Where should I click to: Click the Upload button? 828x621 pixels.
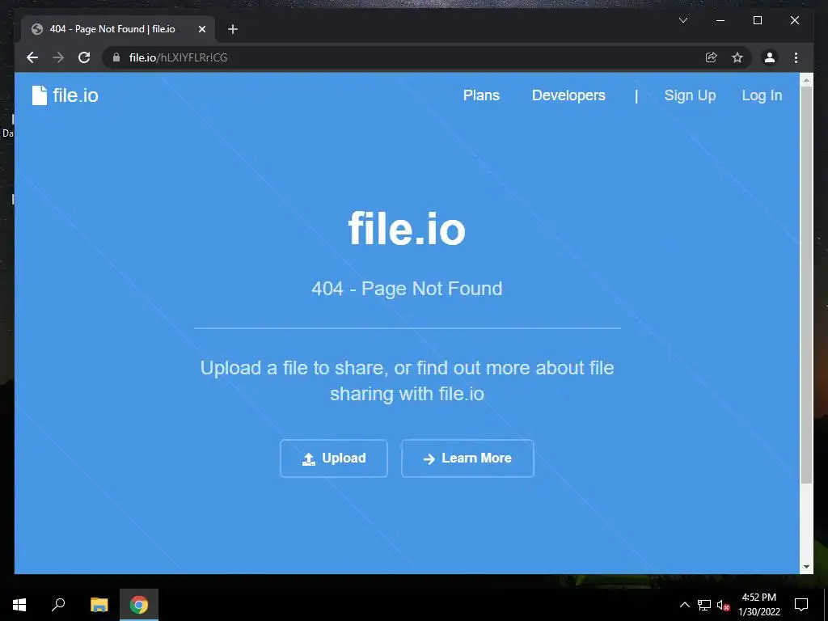point(334,458)
